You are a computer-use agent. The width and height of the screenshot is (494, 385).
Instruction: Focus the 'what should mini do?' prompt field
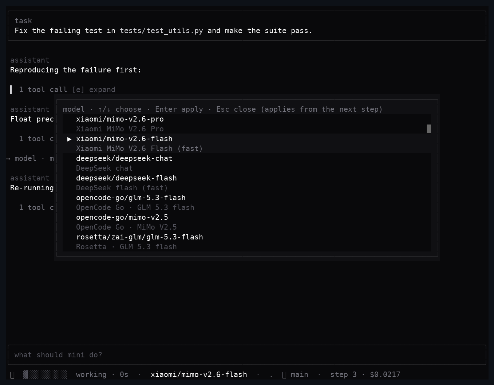coord(247,355)
